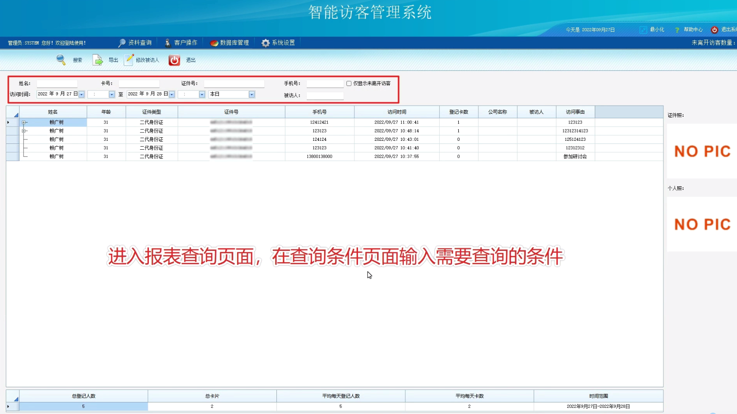Click the 最小化 icon in header
737x414 pixels.
(x=643, y=30)
